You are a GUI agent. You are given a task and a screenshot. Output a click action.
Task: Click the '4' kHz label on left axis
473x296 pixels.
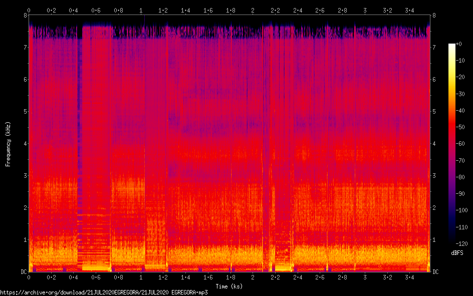(26, 144)
